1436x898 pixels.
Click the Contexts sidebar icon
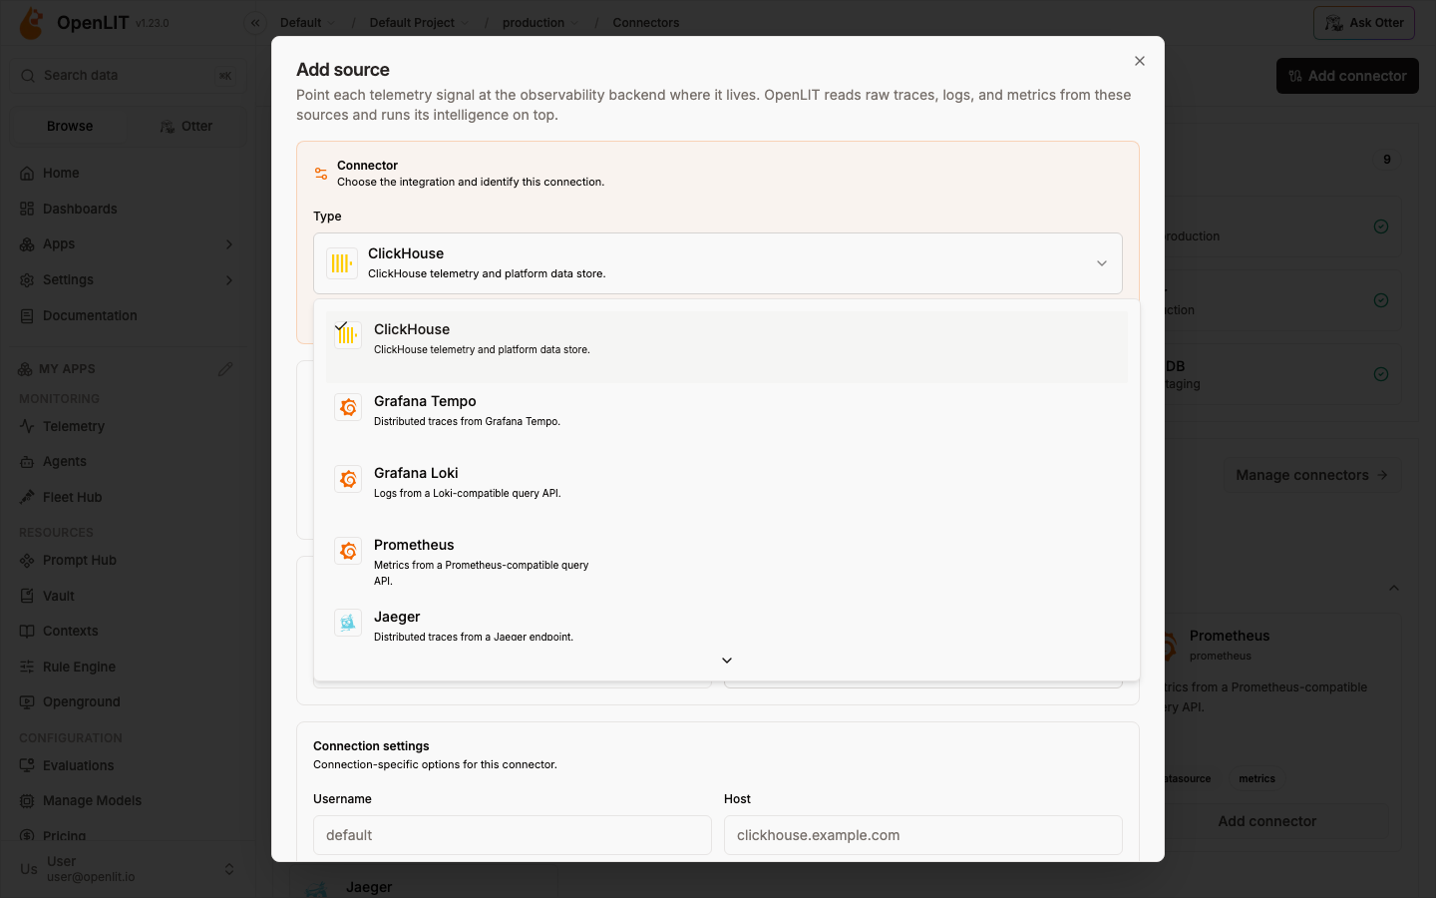point(27,632)
